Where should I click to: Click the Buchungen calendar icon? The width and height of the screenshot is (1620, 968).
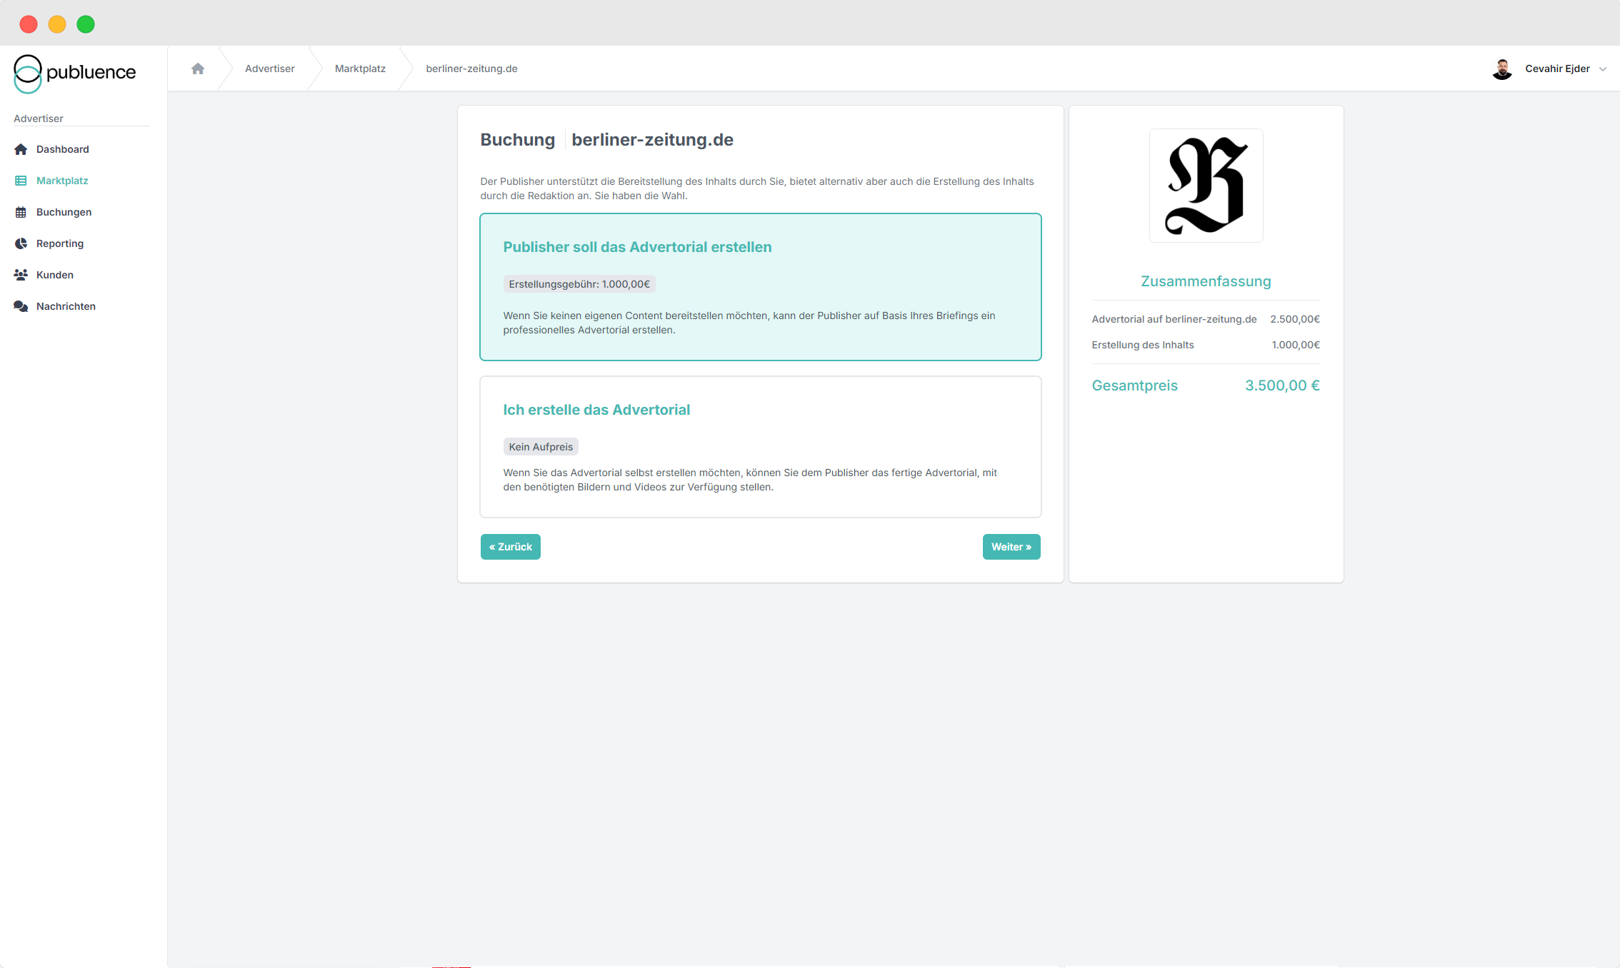tap(21, 212)
